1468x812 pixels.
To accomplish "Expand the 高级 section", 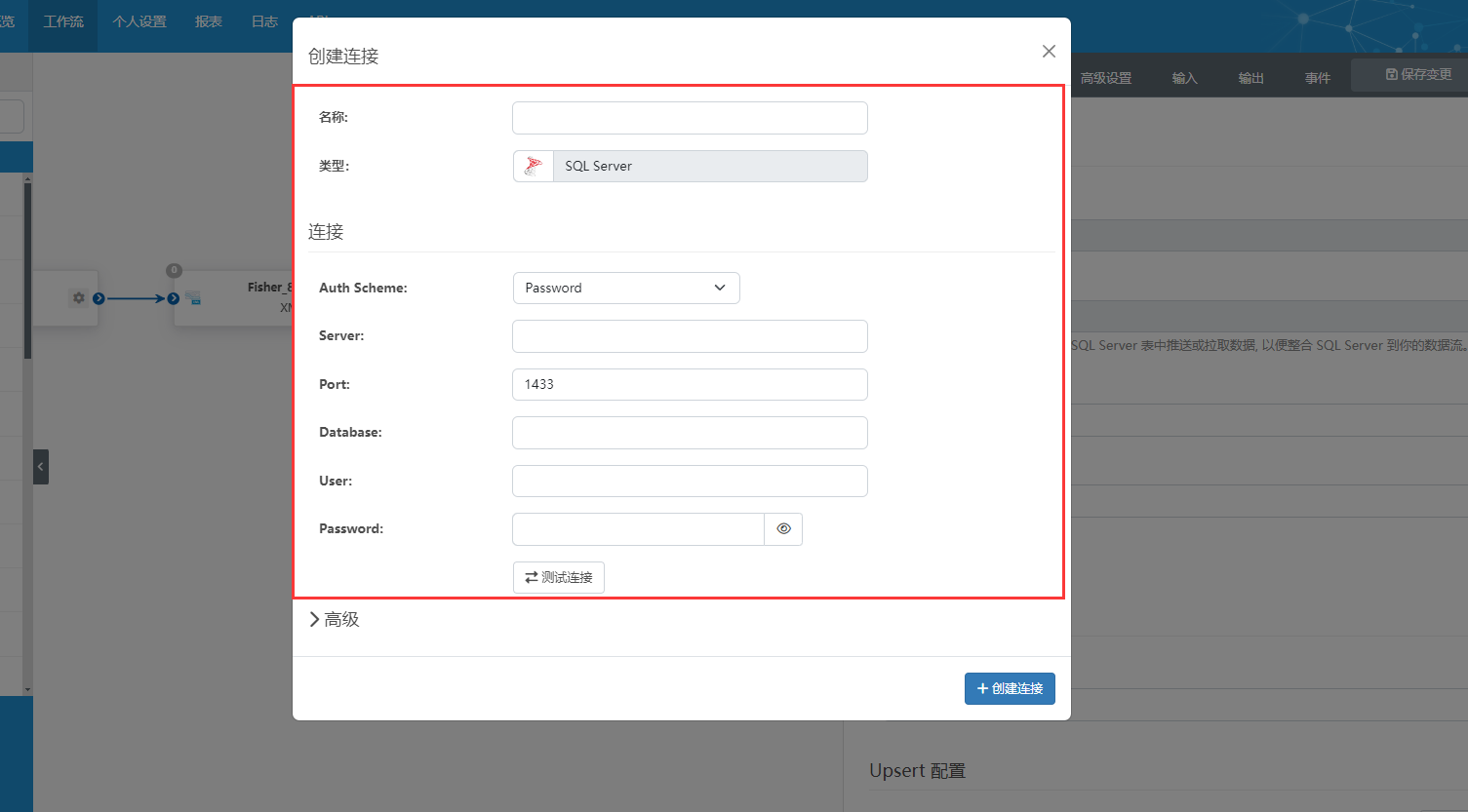I will tap(335, 620).
